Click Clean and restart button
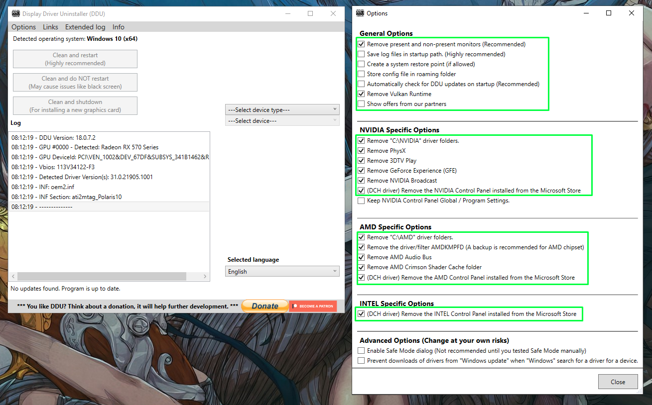652x405 pixels. tap(75, 59)
